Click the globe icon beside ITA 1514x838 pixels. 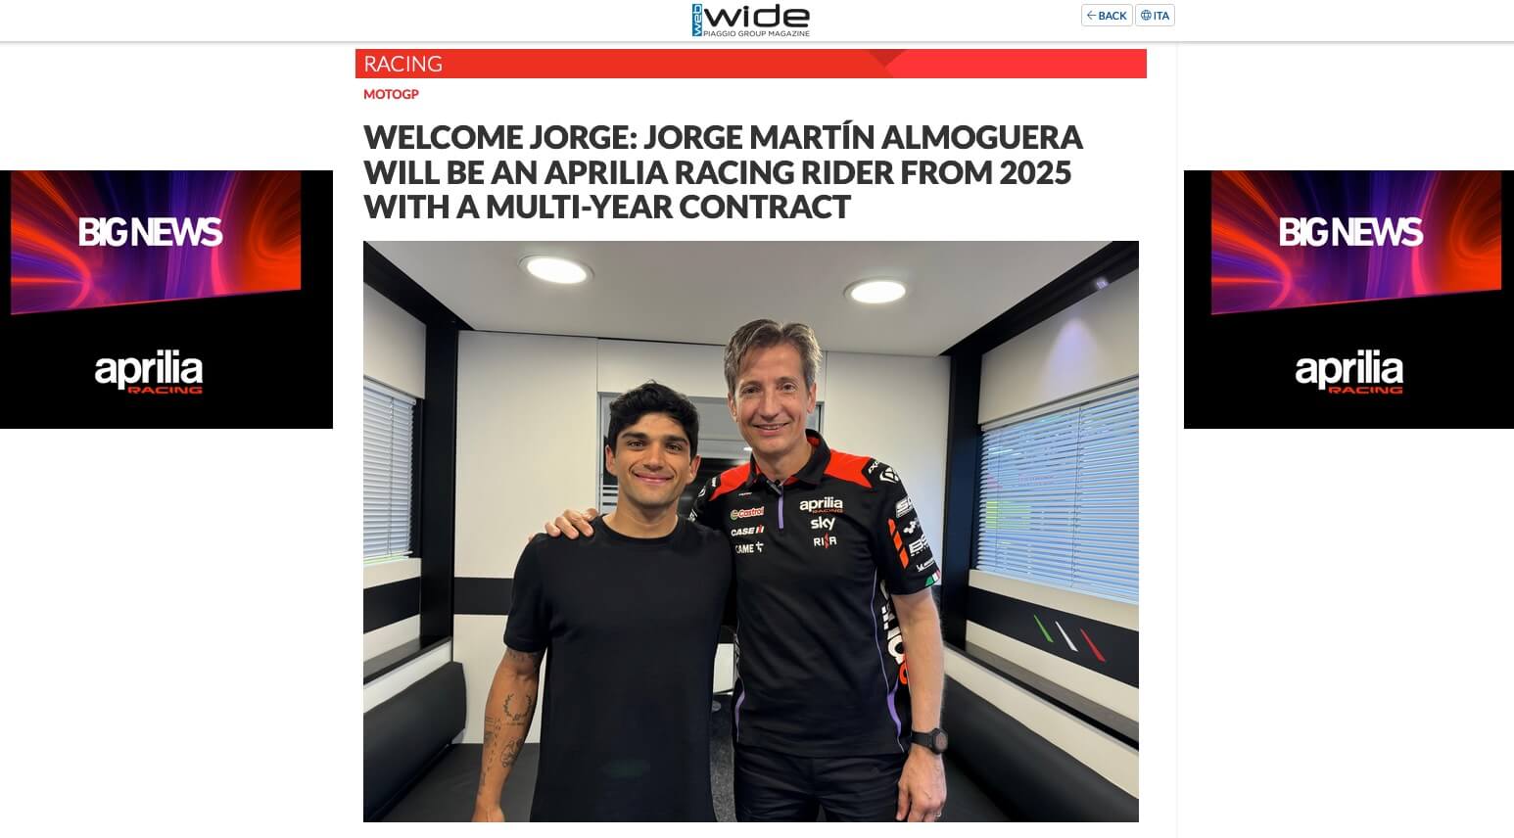pos(1146,16)
